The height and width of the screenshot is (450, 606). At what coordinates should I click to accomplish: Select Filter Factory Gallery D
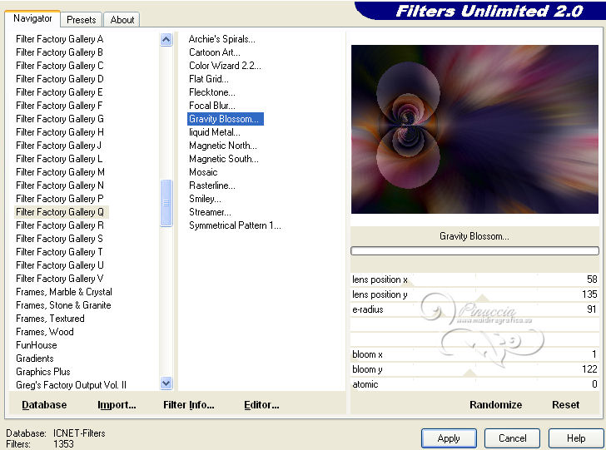click(60, 79)
